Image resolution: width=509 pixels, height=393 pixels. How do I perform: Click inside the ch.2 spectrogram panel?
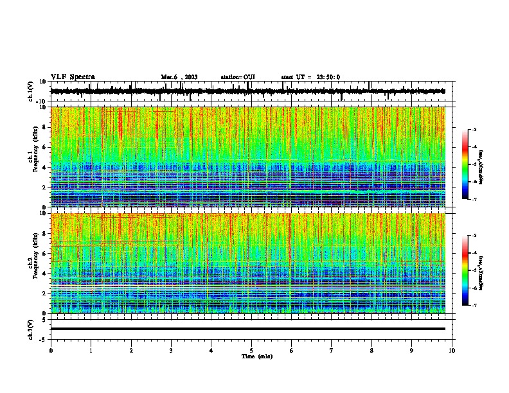(x=248, y=263)
